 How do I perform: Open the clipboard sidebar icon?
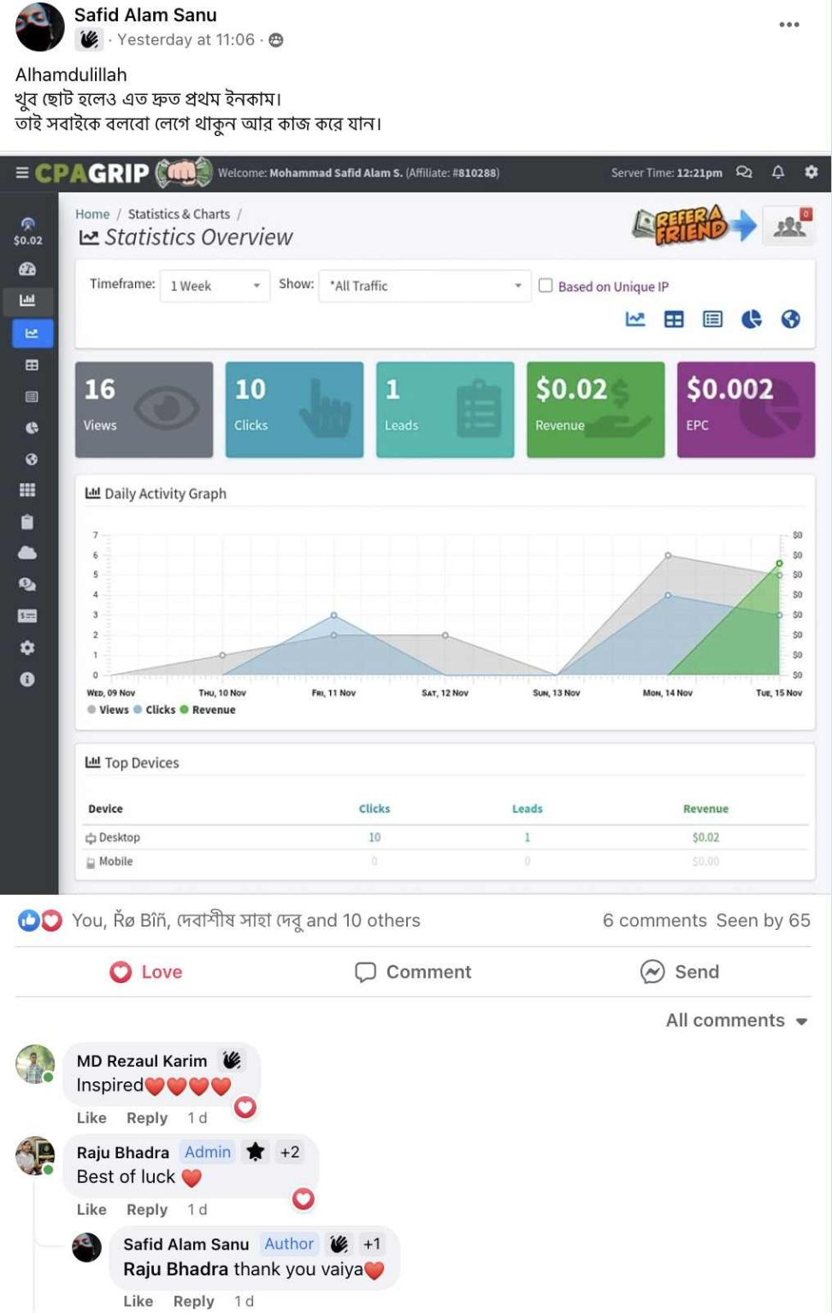(x=27, y=521)
